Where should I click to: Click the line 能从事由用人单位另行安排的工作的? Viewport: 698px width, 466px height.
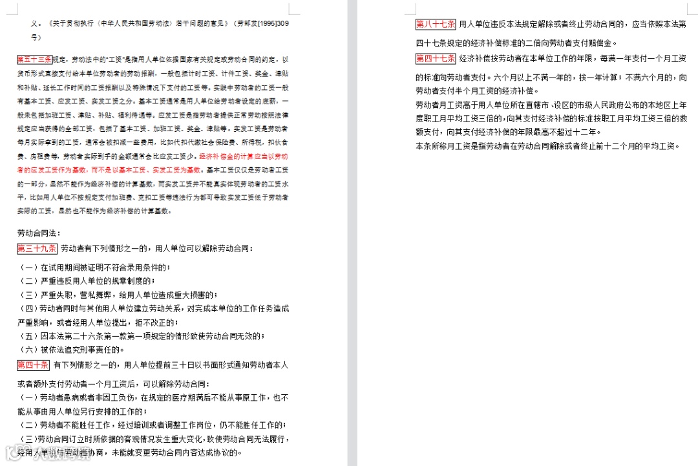(x=82, y=412)
